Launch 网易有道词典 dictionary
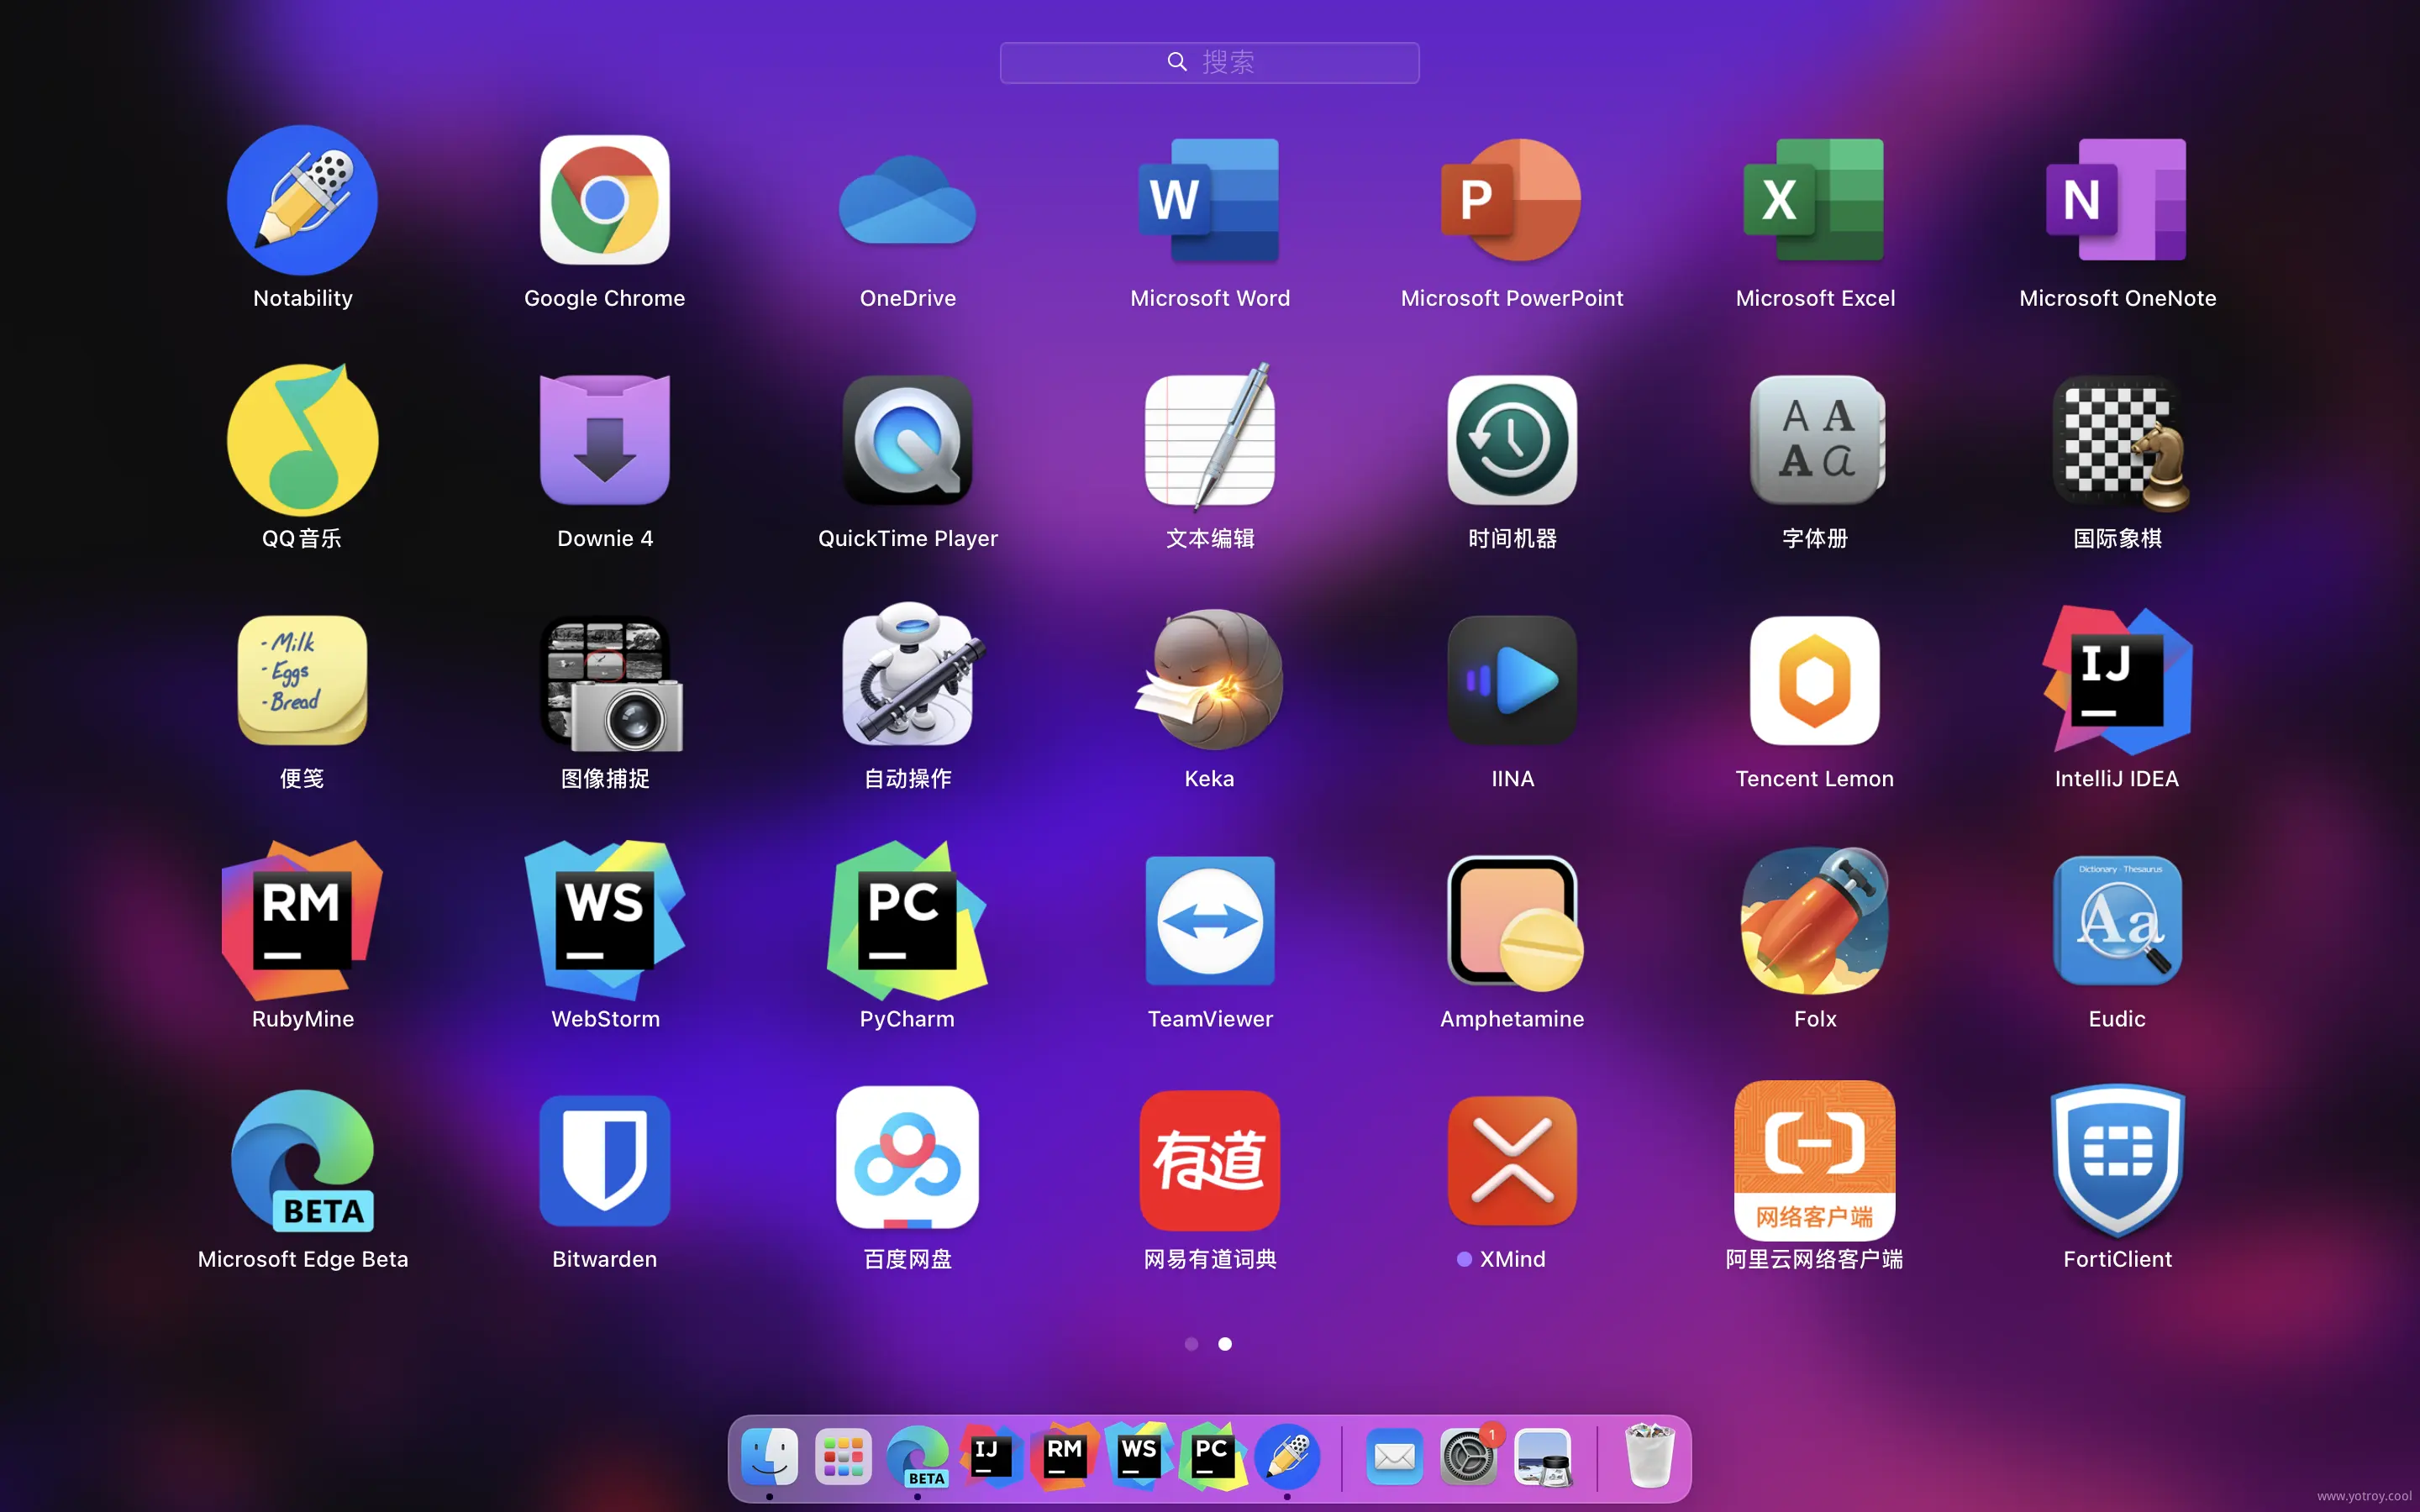2420x1512 pixels. [1210, 1161]
